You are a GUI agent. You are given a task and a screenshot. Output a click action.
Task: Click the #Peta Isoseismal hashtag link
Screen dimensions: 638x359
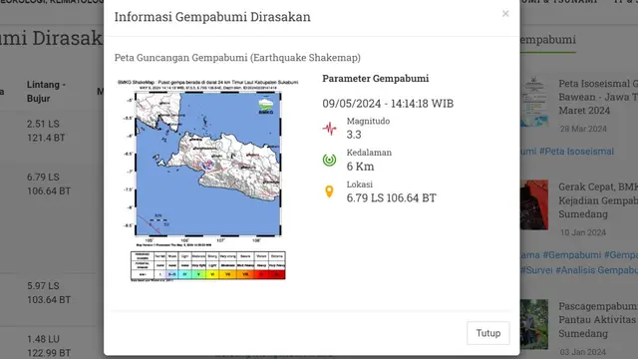(x=576, y=152)
